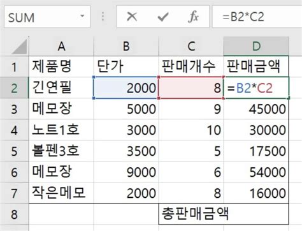Screen dimensions: 302x231
Task: Click cell containing 17500
Action: pos(256,151)
